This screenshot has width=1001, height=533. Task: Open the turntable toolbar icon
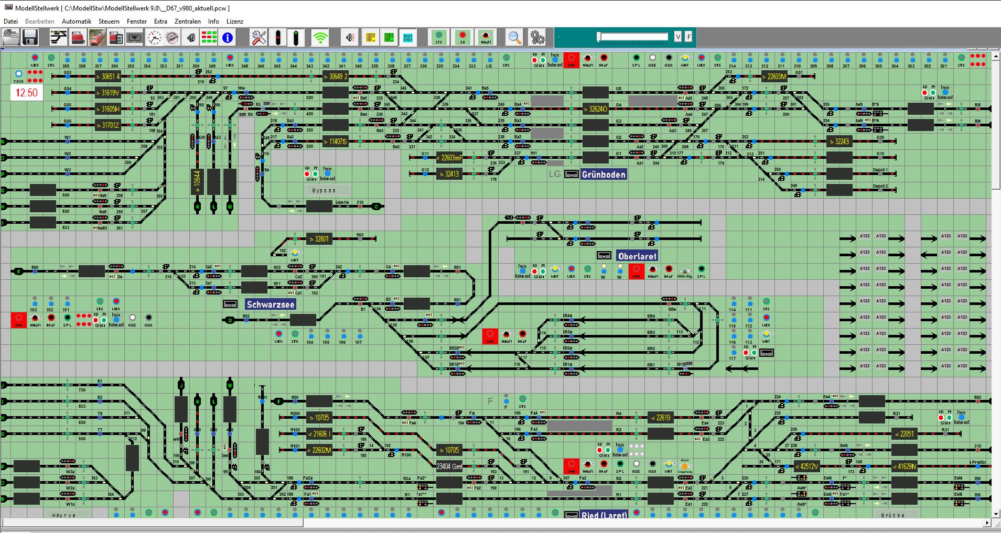pyautogui.click(x=173, y=38)
